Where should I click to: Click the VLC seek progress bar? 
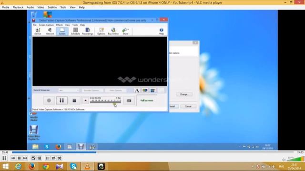152,152
